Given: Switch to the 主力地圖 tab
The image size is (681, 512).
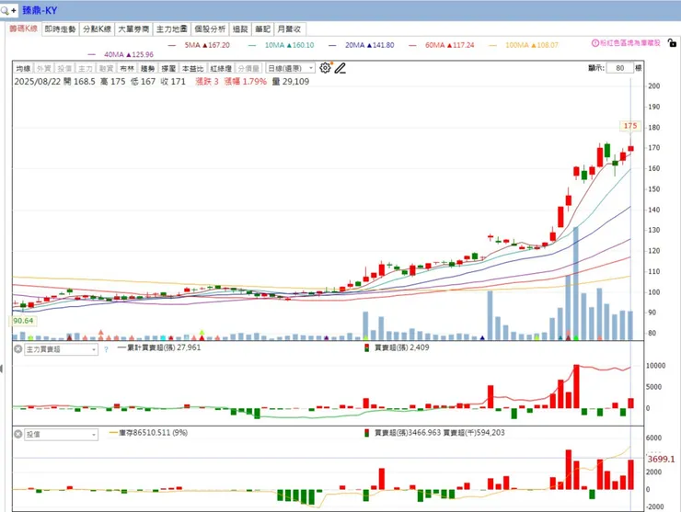Looking at the screenshot, I should click(x=172, y=29).
